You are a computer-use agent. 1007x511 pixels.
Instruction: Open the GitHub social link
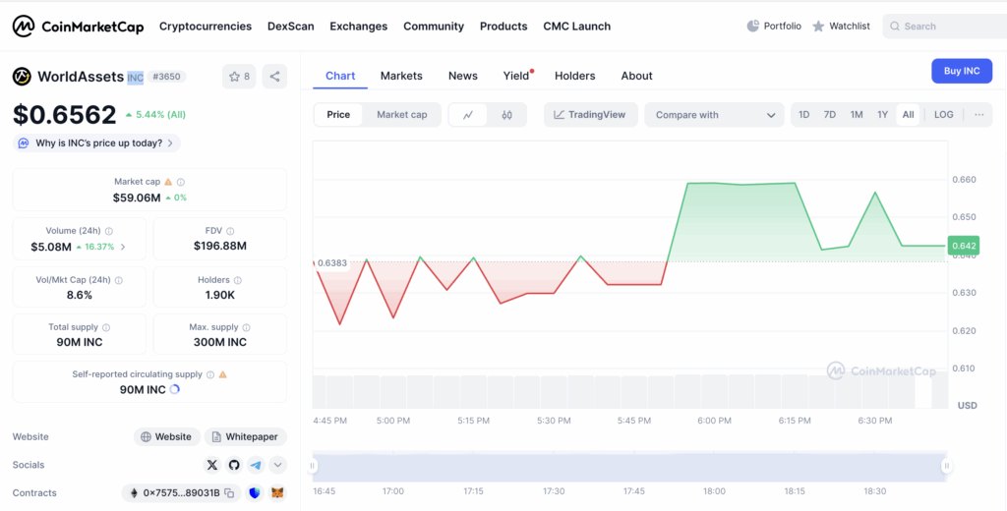click(x=234, y=465)
